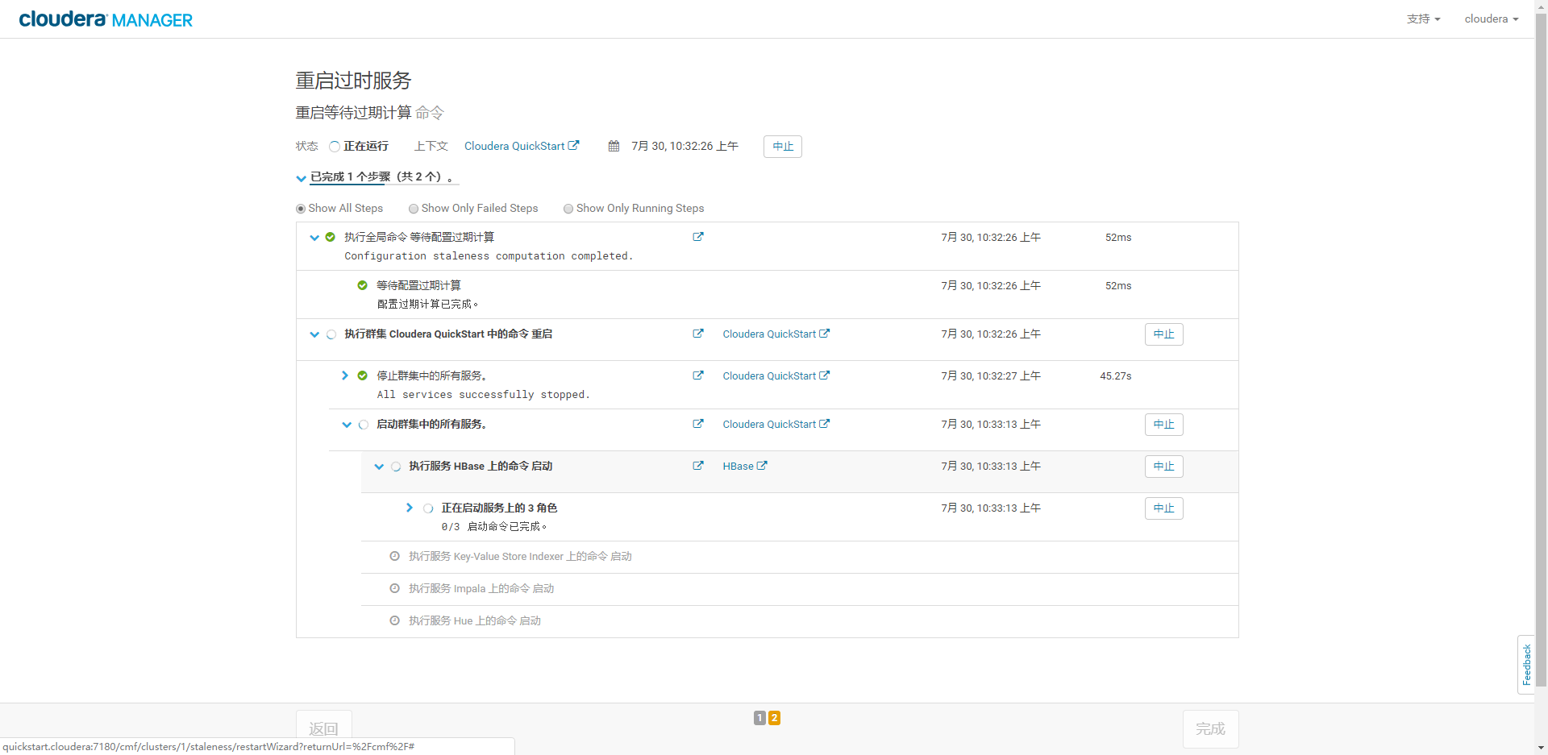Image resolution: width=1548 pixels, height=755 pixels.
Task: Expand 正在启动服务上的 3 角色 step
Action: (x=410, y=508)
